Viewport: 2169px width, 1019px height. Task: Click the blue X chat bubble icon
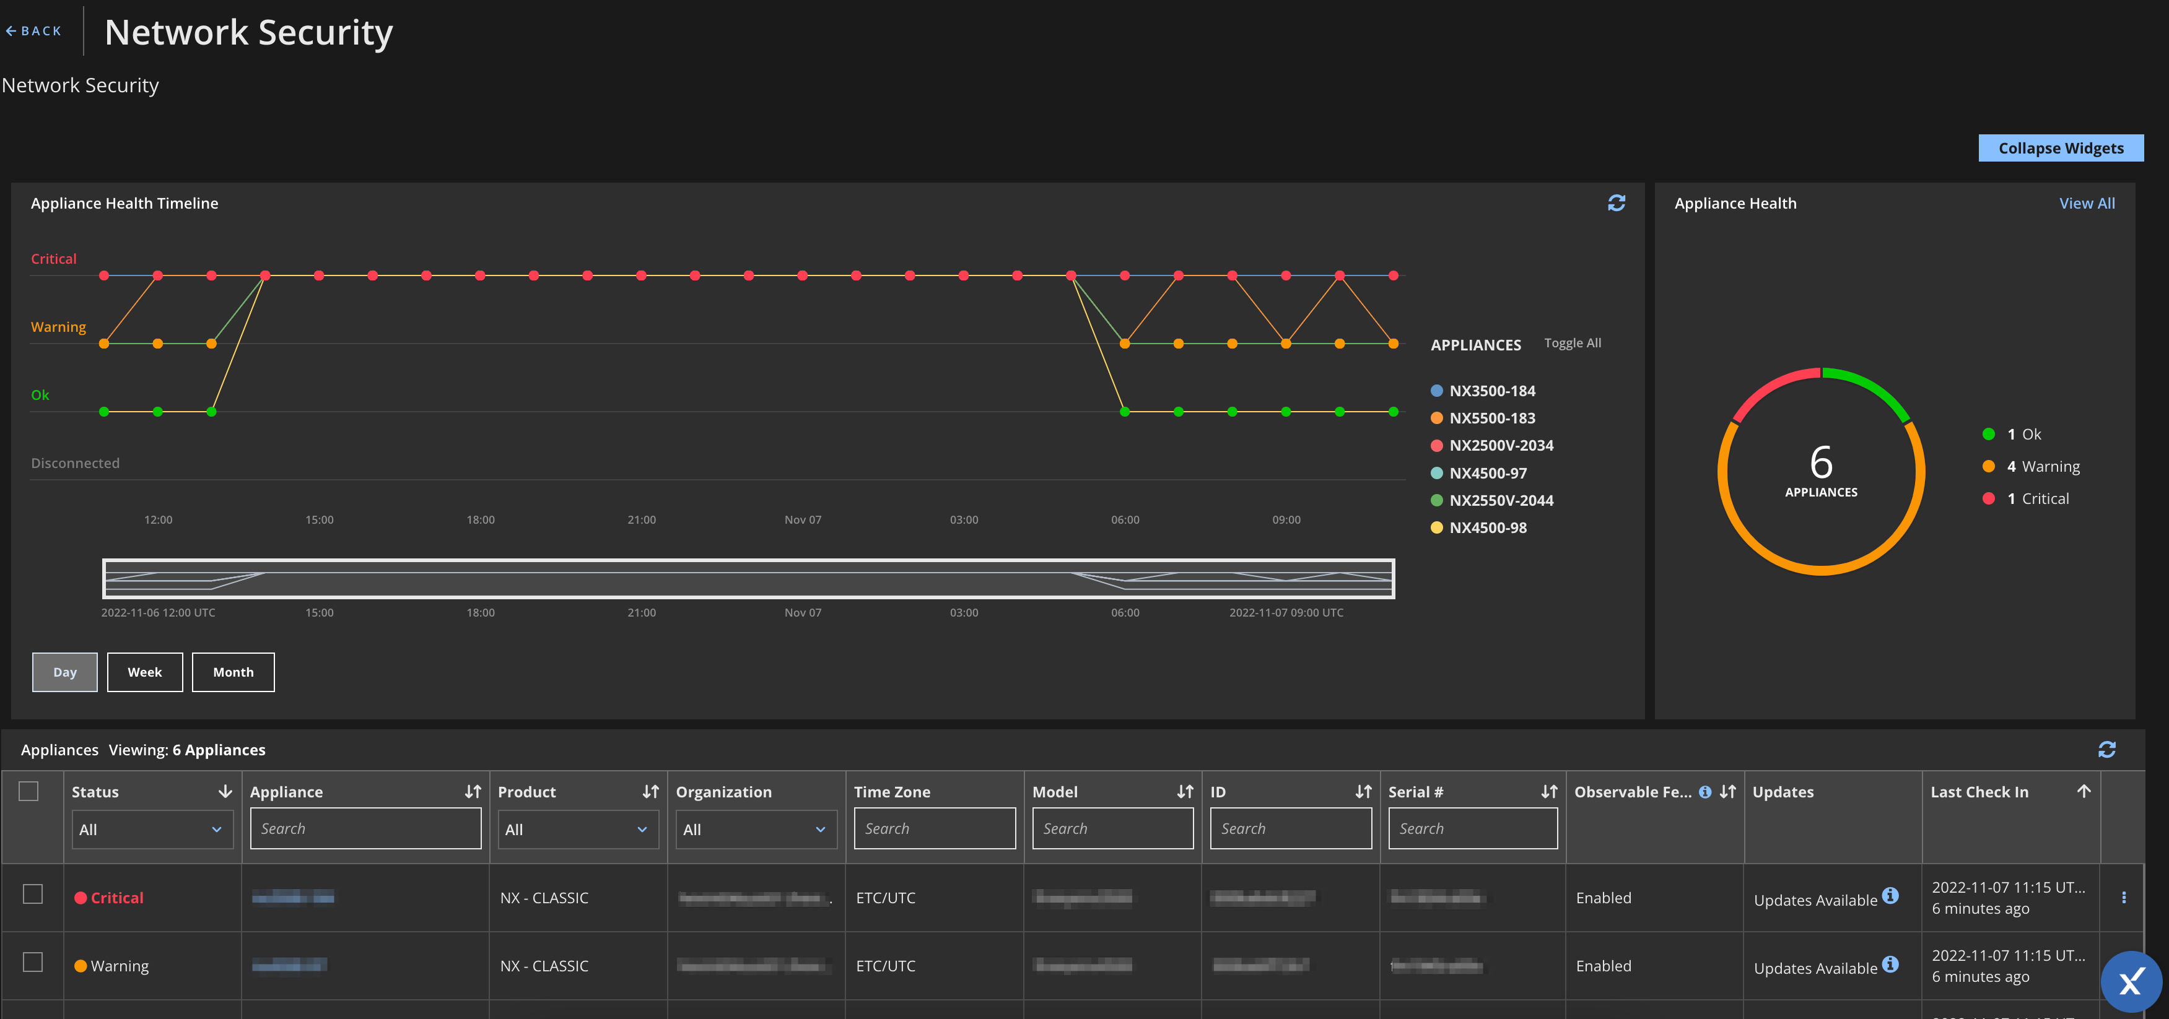(2131, 981)
